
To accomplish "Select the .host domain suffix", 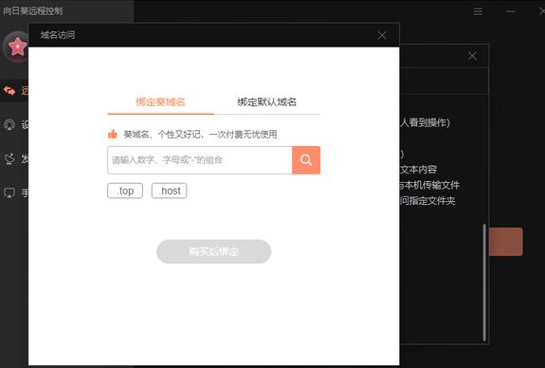I will 170,191.
